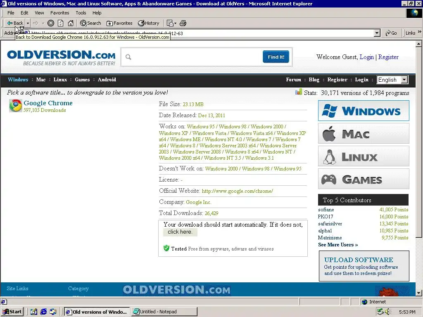Select the Linux nav tab

[x=60, y=80]
